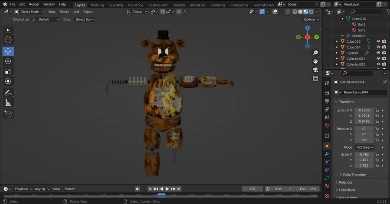Open the Material properties tab
The image size is (390, 204).
pos(327,186)
